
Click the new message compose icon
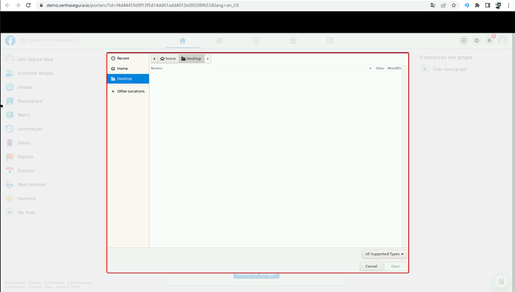tap(502, 281)
